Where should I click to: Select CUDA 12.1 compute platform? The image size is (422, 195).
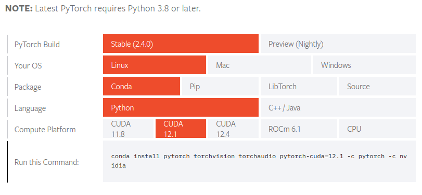pyautogui.click(x=181, y=129)
